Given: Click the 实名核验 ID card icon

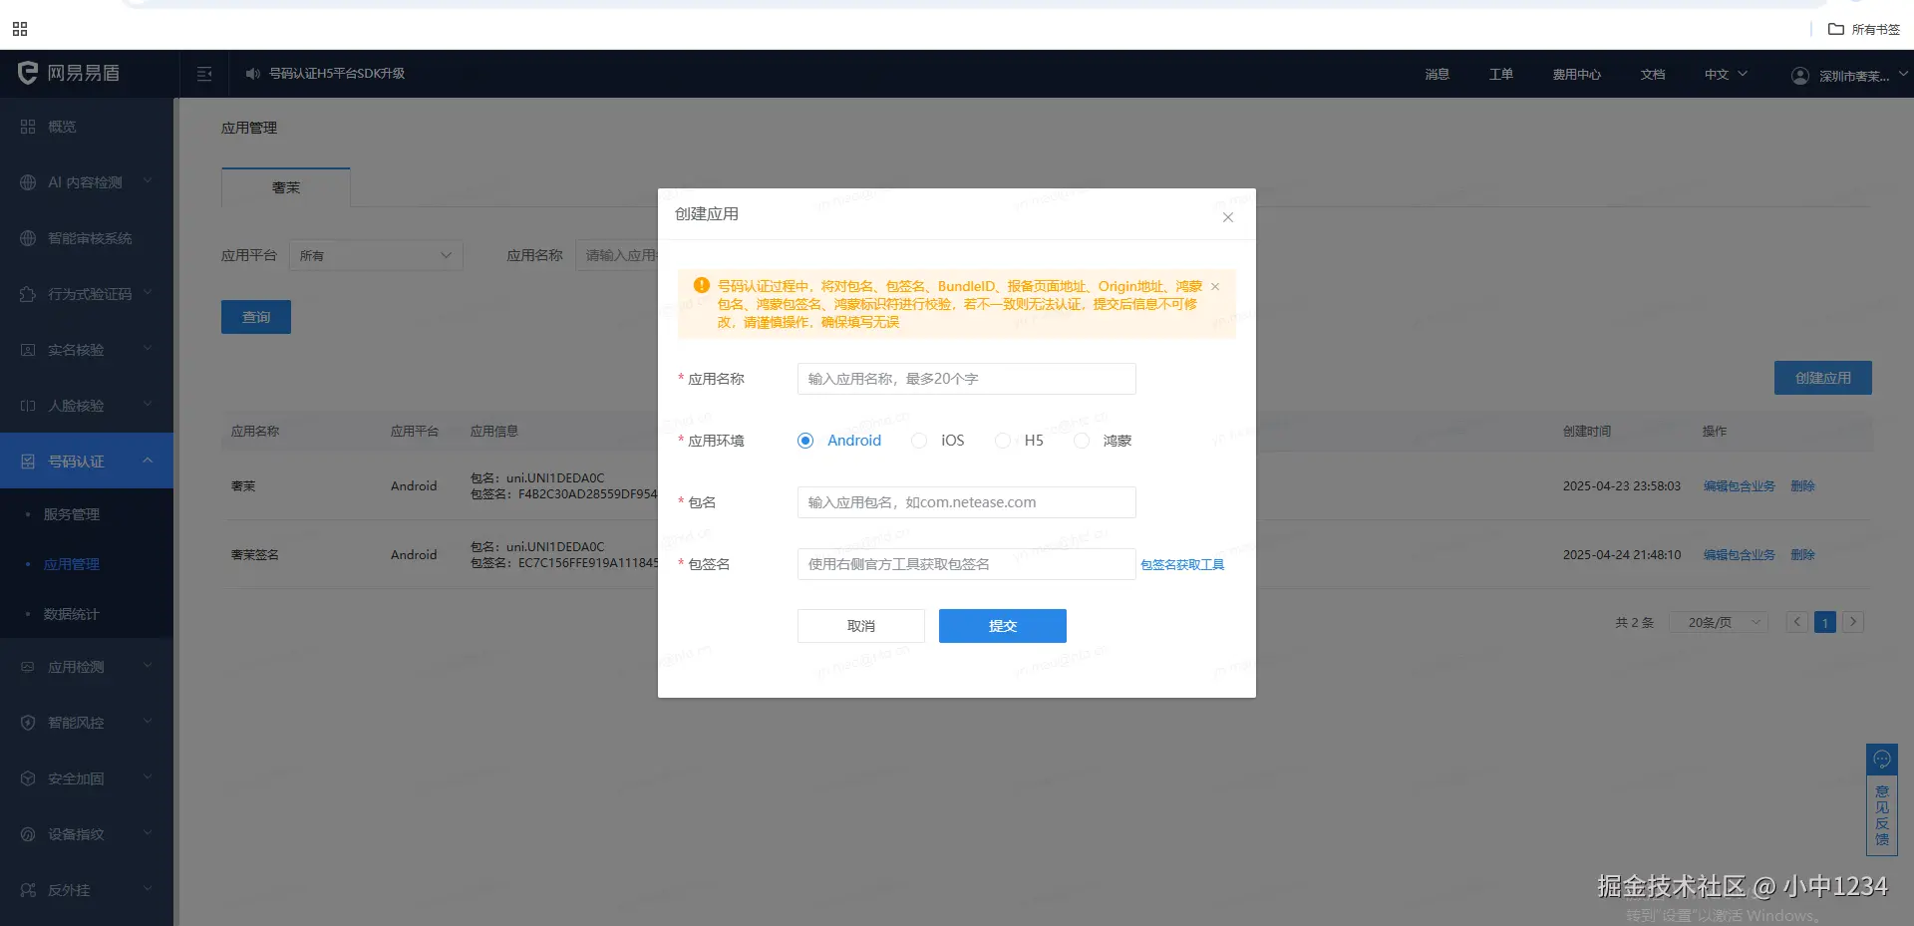Looking at the screenshot, I should click(28, 350).
